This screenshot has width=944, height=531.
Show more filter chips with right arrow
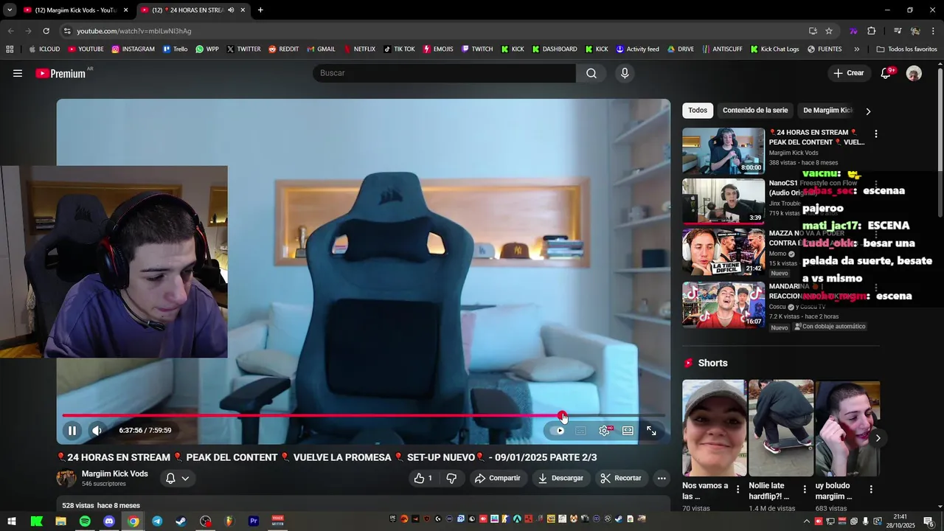(x=868, y=111)
